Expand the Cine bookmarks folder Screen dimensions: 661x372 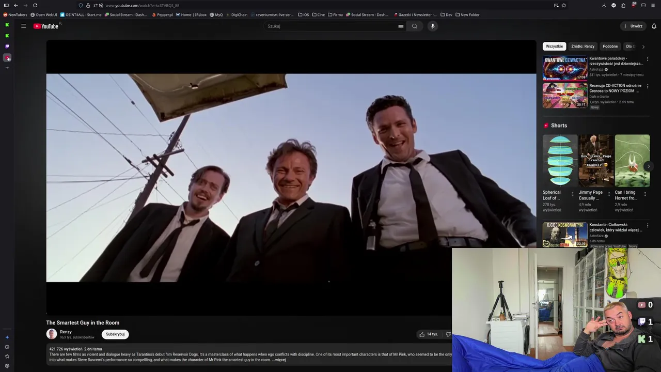pyautogui.click(x=318, y=14)
